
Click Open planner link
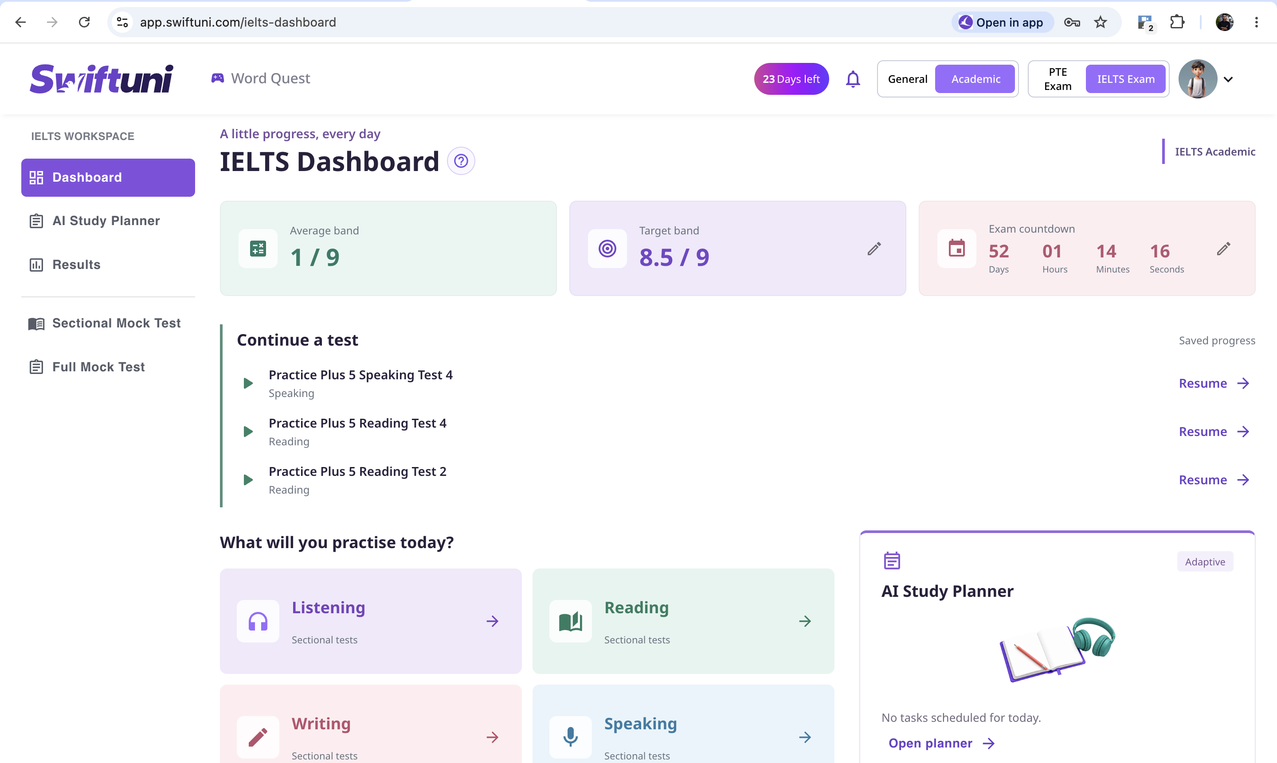pyautogui.click(x=941, y=743)
